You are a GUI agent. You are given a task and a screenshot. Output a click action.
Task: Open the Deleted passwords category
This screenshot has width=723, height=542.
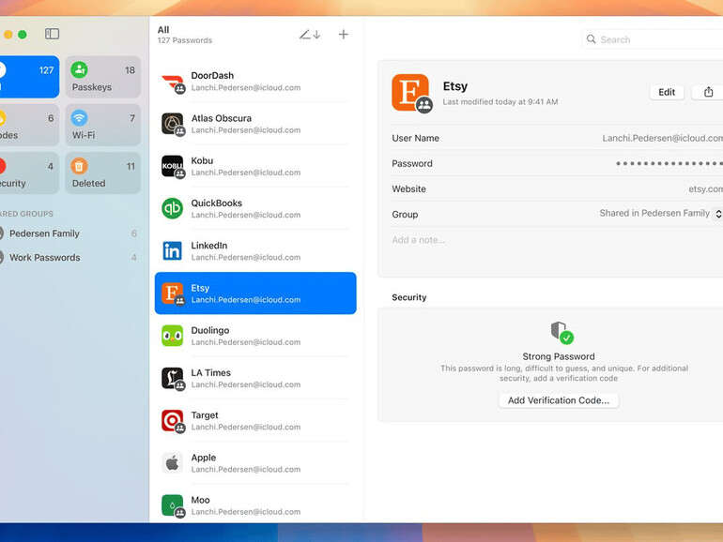[x=103, y=174]
